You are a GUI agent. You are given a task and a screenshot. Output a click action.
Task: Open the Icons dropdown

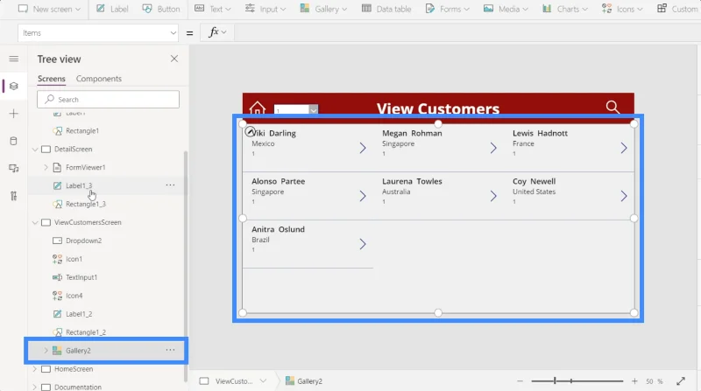coord(622,9)
